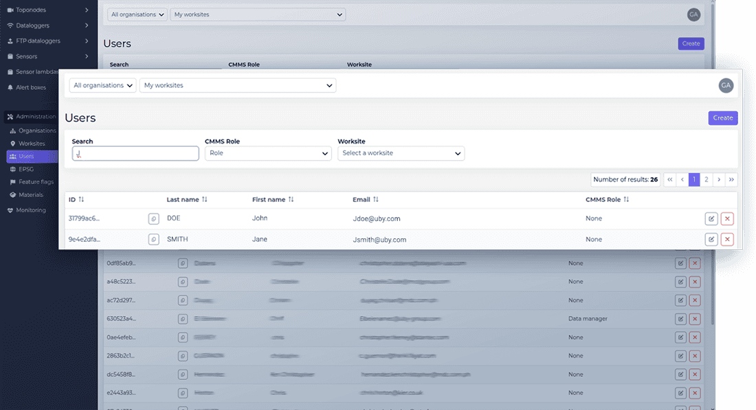Open Administration section in sidebar
Image resolution: width=756 pixels, height=410 pixels.
tap(32, 117)
